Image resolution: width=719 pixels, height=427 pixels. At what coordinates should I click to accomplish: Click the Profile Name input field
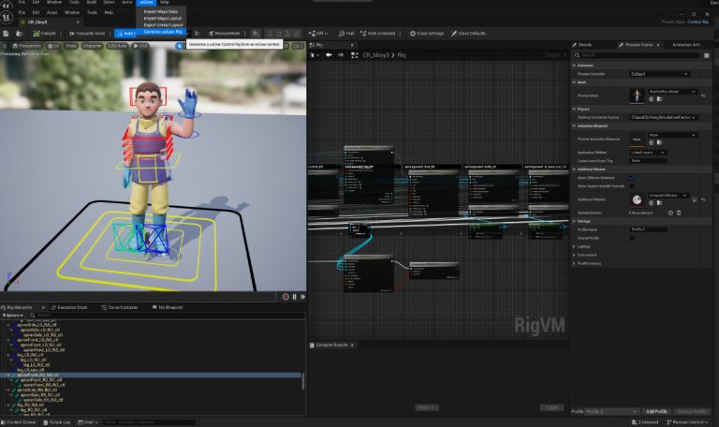[648, 229]
